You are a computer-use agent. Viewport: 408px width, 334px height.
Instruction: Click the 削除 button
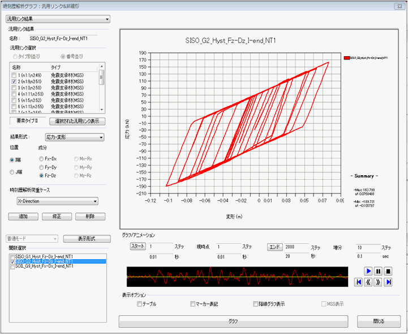coord(91,217)
